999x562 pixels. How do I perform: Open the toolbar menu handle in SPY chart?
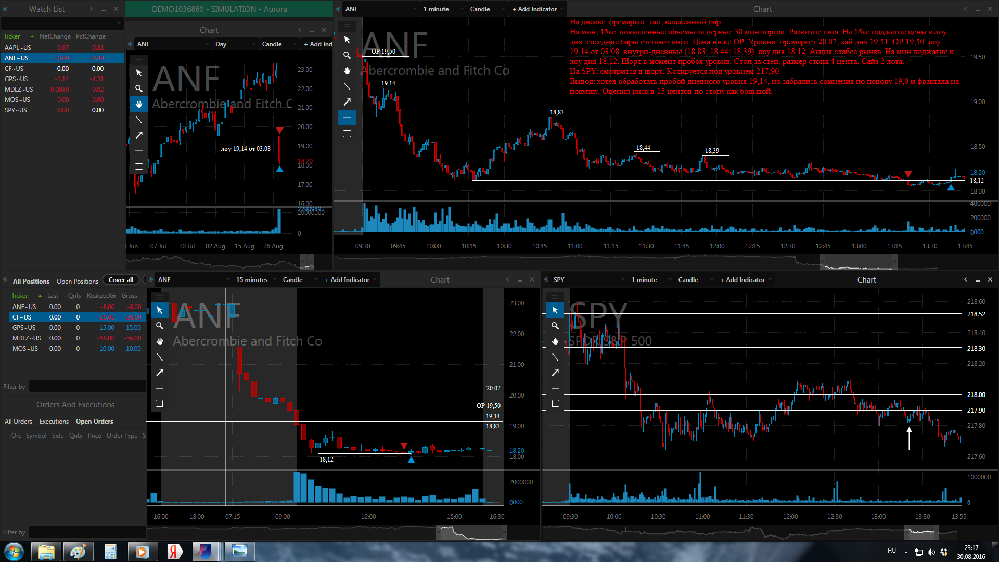coord(555,297)
